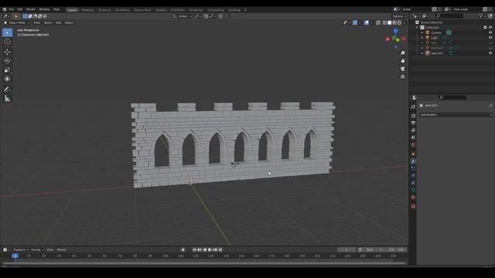Screen dimensions: 495x278
Task: Toggle X-ray mode in viewport header
Action: (378, 22)
